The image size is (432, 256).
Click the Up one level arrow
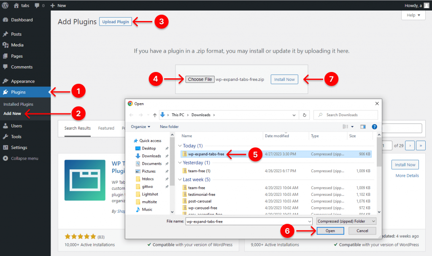click(155, 115)
